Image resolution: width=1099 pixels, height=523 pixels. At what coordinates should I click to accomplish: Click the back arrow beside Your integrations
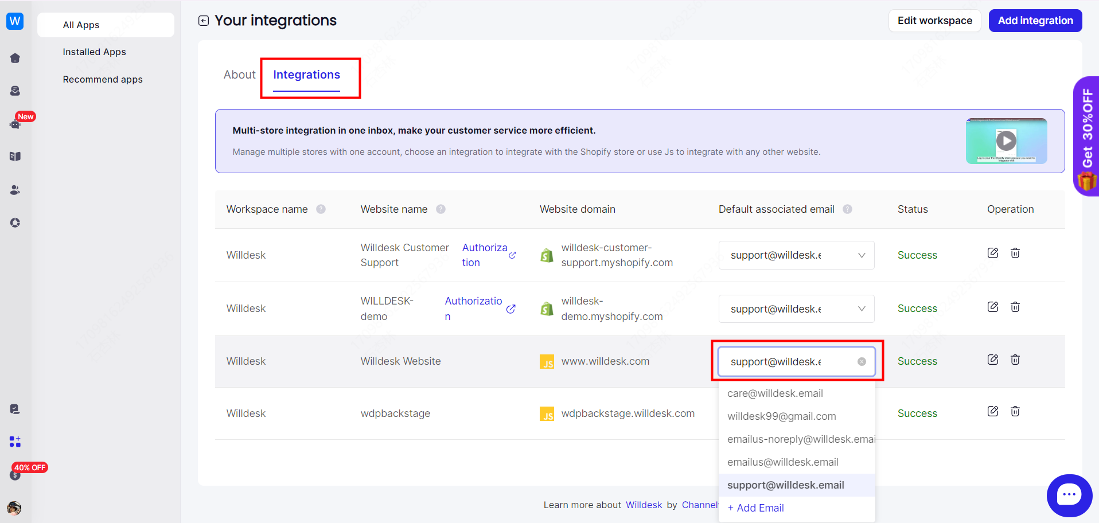tap(204, 21)
